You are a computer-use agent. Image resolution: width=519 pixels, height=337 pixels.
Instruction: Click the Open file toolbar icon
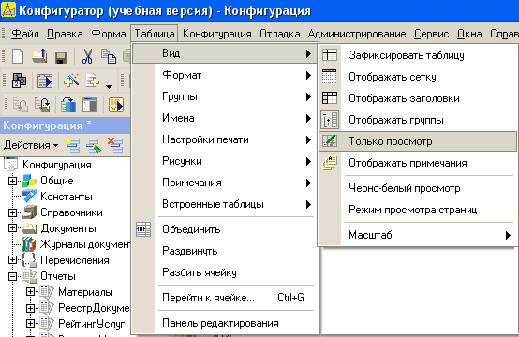[39, 55]
